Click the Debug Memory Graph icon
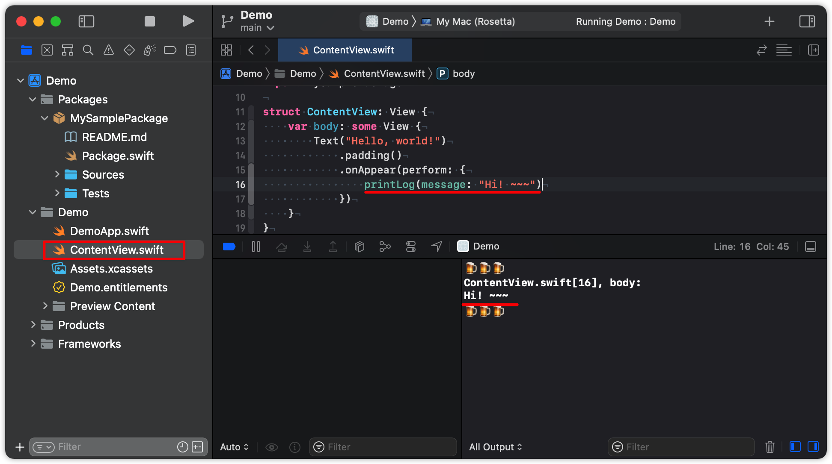The height and width of the screenshot is (464, 832). coord(385,247)
